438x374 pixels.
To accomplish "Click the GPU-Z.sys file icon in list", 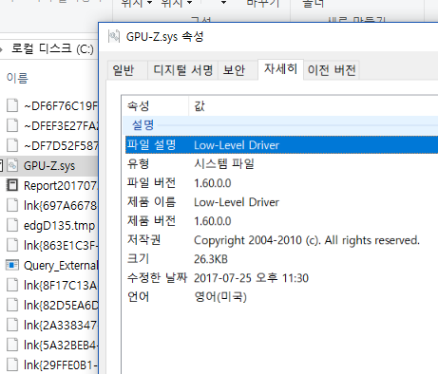I will click(x=12, y=165).
